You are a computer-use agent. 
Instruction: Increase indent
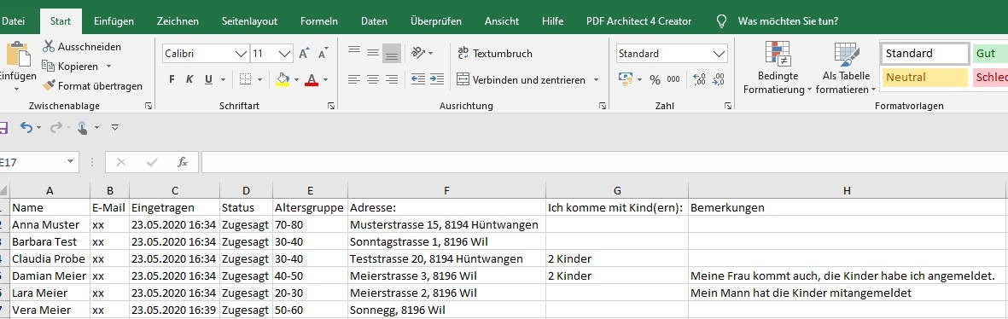pos(437,79)
